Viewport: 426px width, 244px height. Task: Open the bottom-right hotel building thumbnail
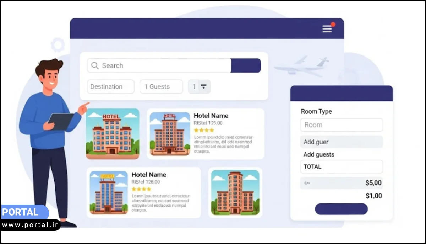click(x=235, y=192)
